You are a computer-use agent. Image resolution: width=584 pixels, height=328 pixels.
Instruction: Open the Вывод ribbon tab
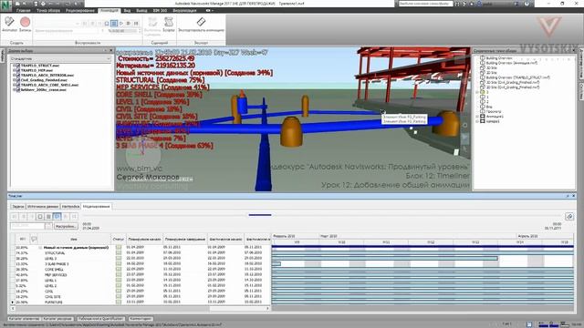(141, 10)
